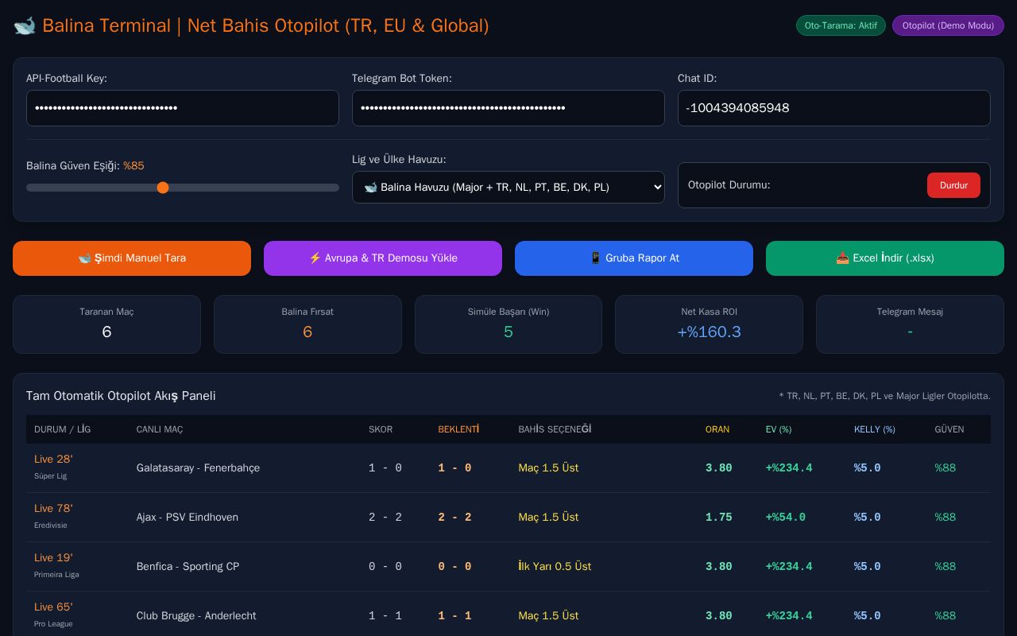The image size is (1017, 636).
Task: Click Maç 1.5 Üst in Galatasaray row
Action: [x=548, y=468]
